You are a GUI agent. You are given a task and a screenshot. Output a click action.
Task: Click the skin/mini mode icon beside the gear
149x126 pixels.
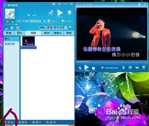[x=60, y=4]
